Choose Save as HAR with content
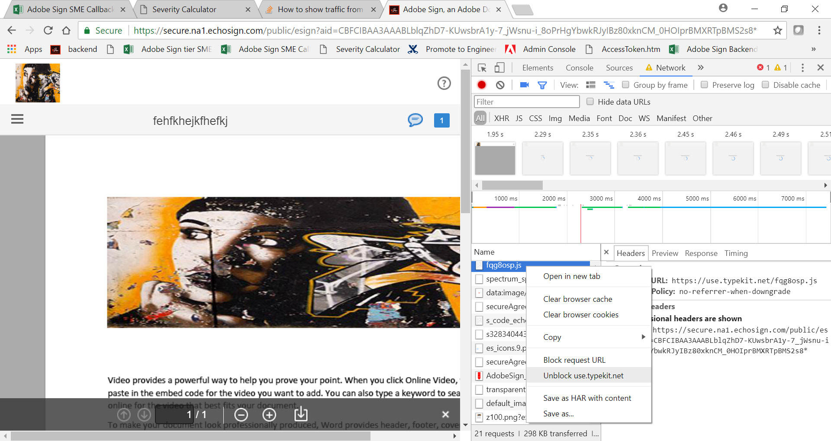This screenshot has height=441, width=831. pos(589,398)
